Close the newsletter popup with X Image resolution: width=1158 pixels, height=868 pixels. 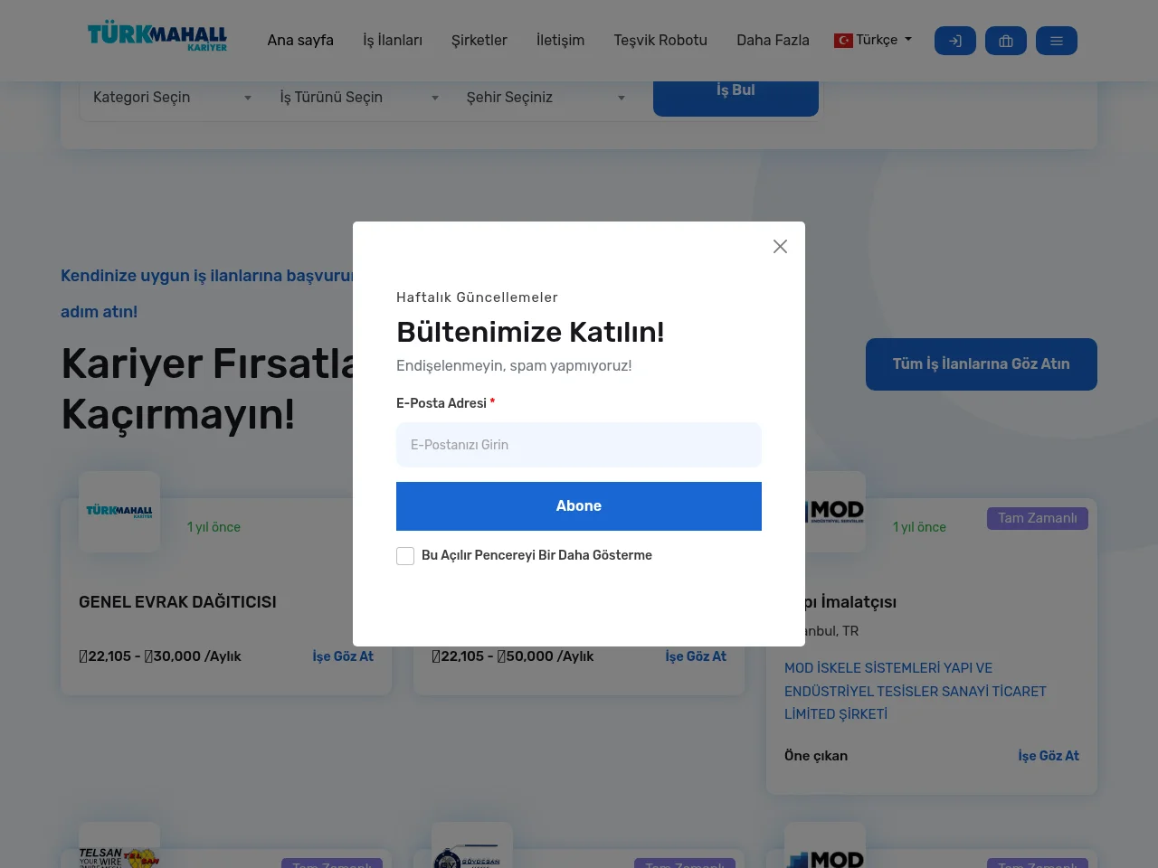point(780,247)
